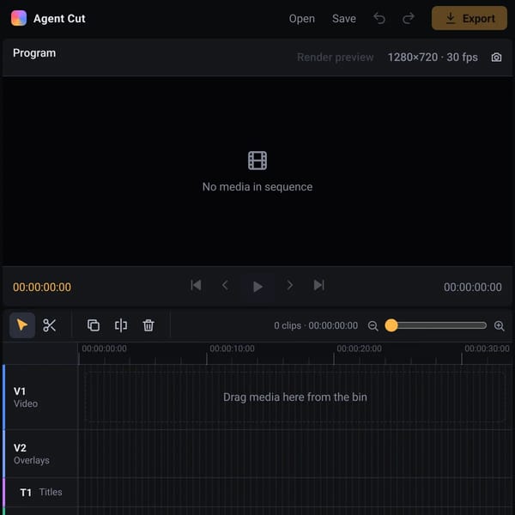Click the 1280×720 · 30 fps label
This screenshot has width=515, height=515.
pos(433,58)
